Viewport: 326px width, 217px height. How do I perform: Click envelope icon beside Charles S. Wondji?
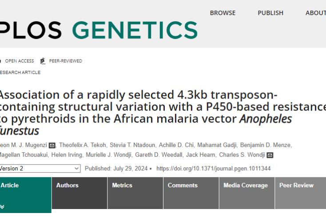270,155
